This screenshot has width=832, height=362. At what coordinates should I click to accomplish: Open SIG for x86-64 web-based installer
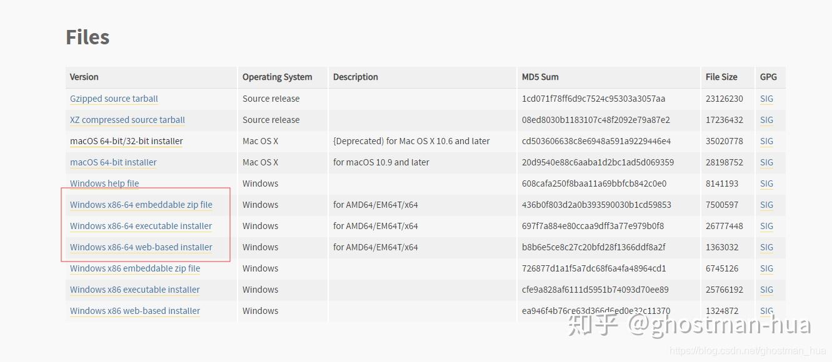(x=766, y=247)
